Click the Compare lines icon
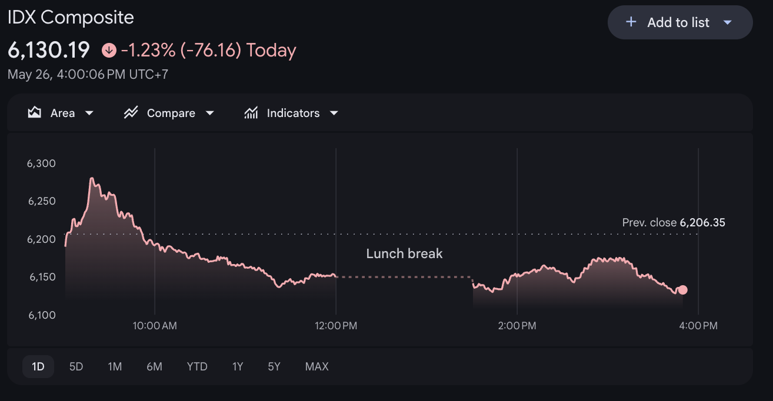 click(131, 113)
